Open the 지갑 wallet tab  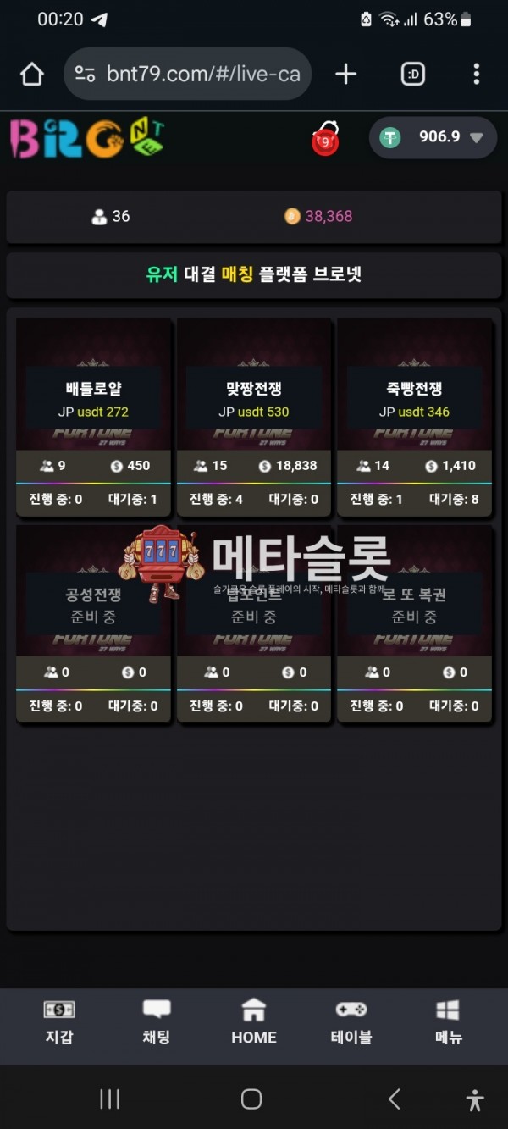click(x=59, y=1022)
